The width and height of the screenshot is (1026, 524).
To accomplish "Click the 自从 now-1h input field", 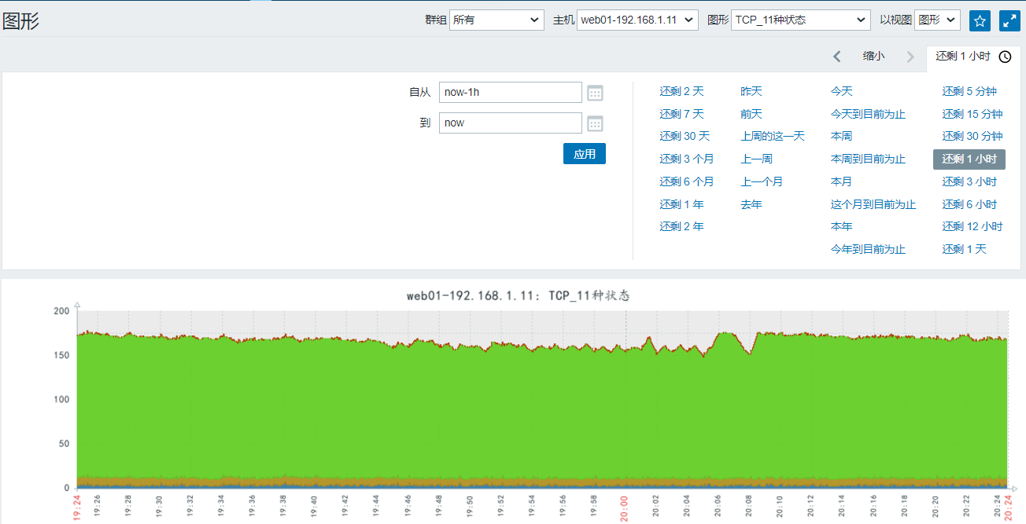I will (x=511, y=92).
